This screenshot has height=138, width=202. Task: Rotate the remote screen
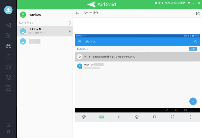point(84,117)
